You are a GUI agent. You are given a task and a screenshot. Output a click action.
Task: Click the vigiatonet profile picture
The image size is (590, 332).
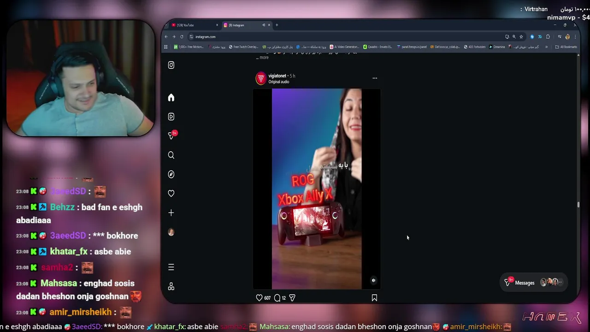[261, 78]
